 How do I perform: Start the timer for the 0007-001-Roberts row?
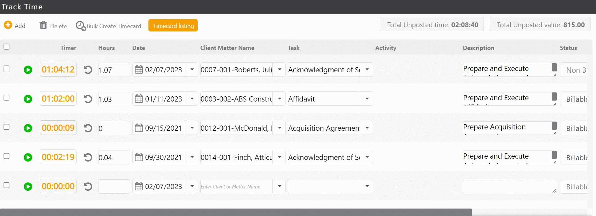click(28, 70)
